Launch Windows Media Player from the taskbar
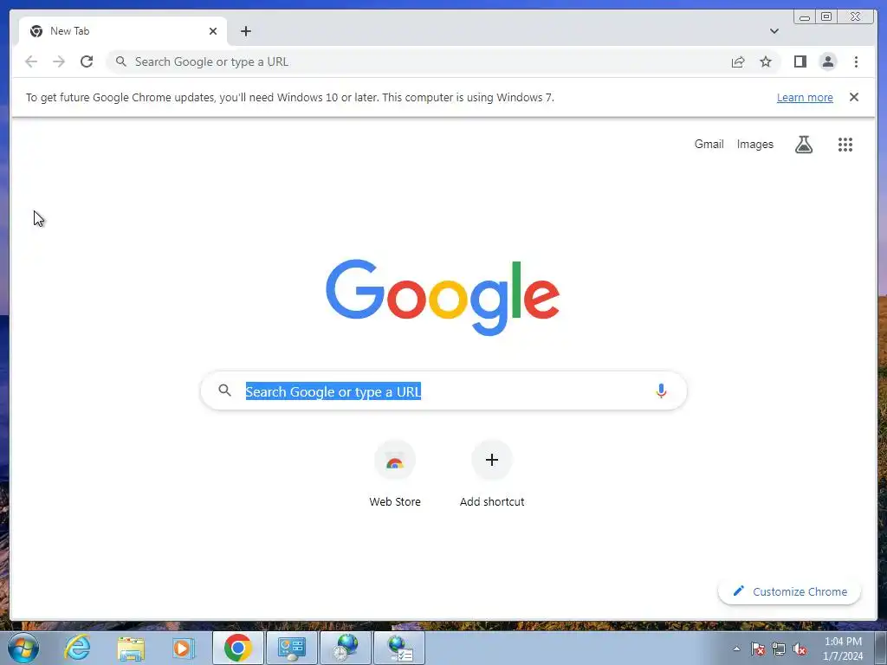The width and height of the screenshot is (887, 665). coord(183,648)
